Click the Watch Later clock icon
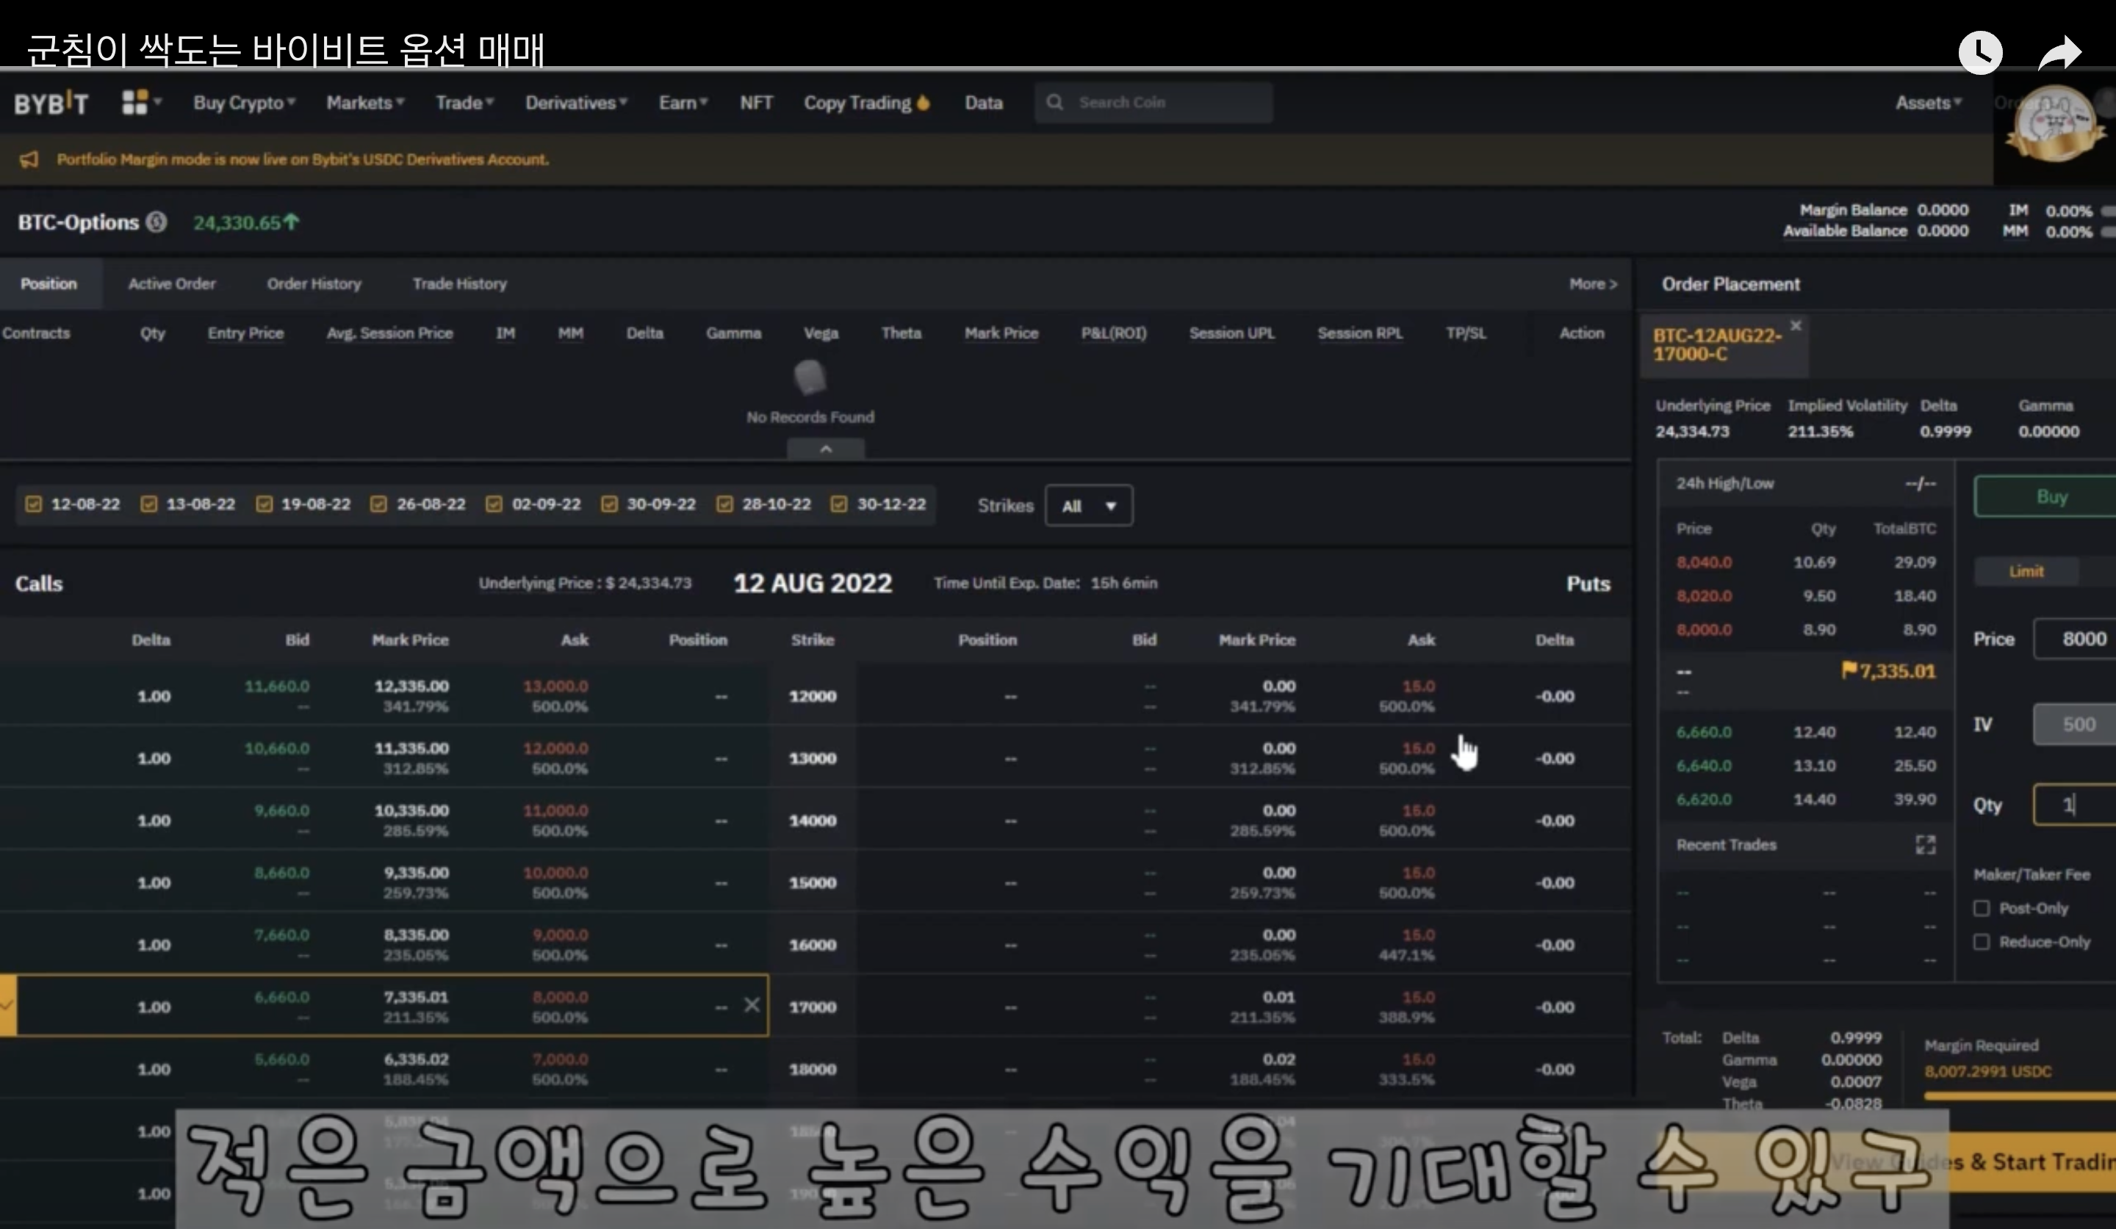 1979,53
